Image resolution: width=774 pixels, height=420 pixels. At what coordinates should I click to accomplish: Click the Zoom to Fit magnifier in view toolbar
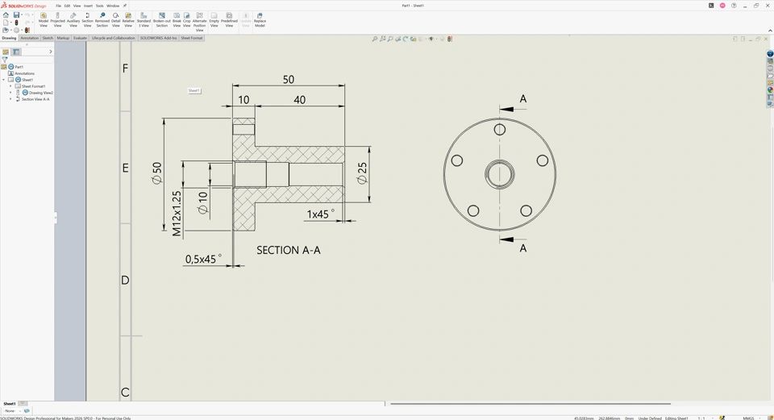[x=375, y=39]
